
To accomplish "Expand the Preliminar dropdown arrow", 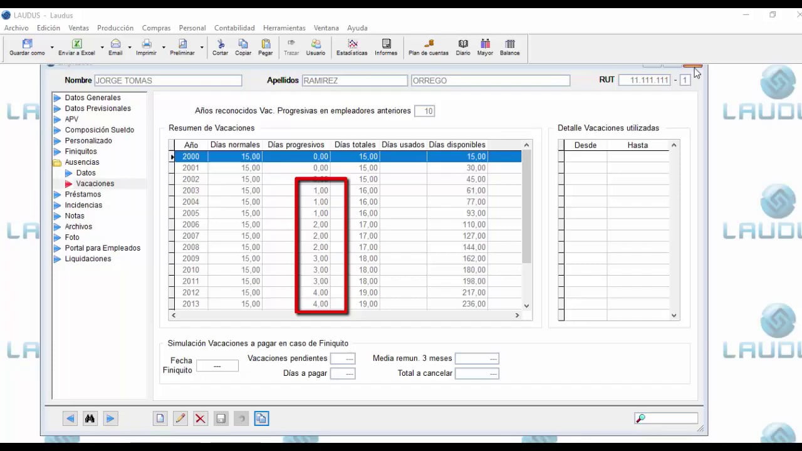I will (x=202, y=47).
